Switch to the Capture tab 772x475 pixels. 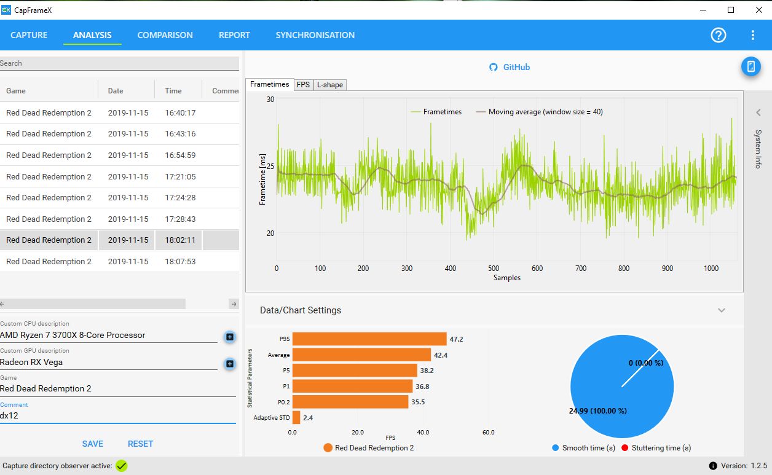[x=29, y=35]
